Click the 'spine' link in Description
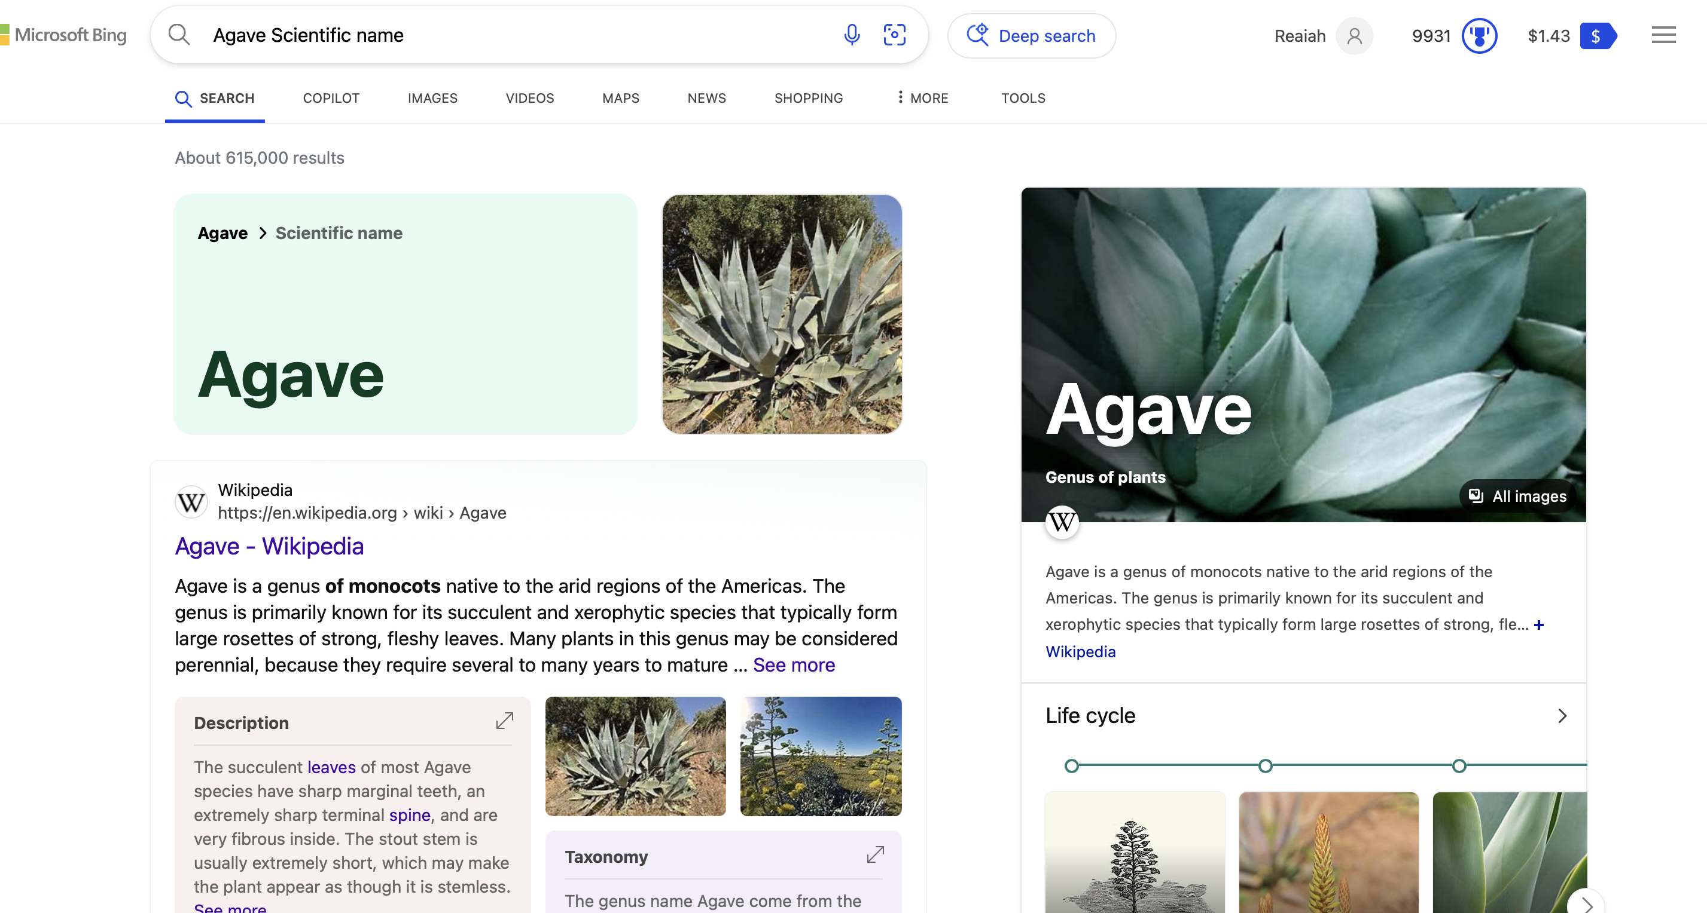The width and height of the screenshot is (1707, 913). coord(410,814)
